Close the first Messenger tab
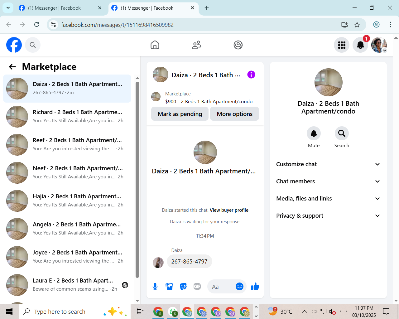This screenshot has height=319, width=399. tap(100, 8)
